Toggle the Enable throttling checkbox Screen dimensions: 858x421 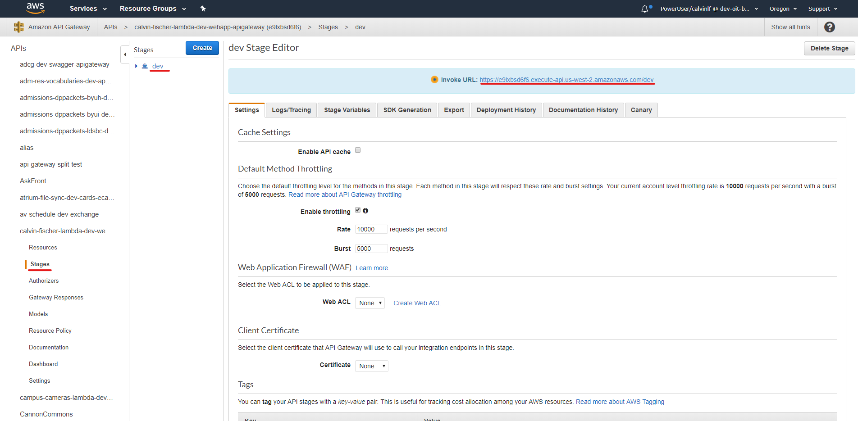tap(358, 210)
